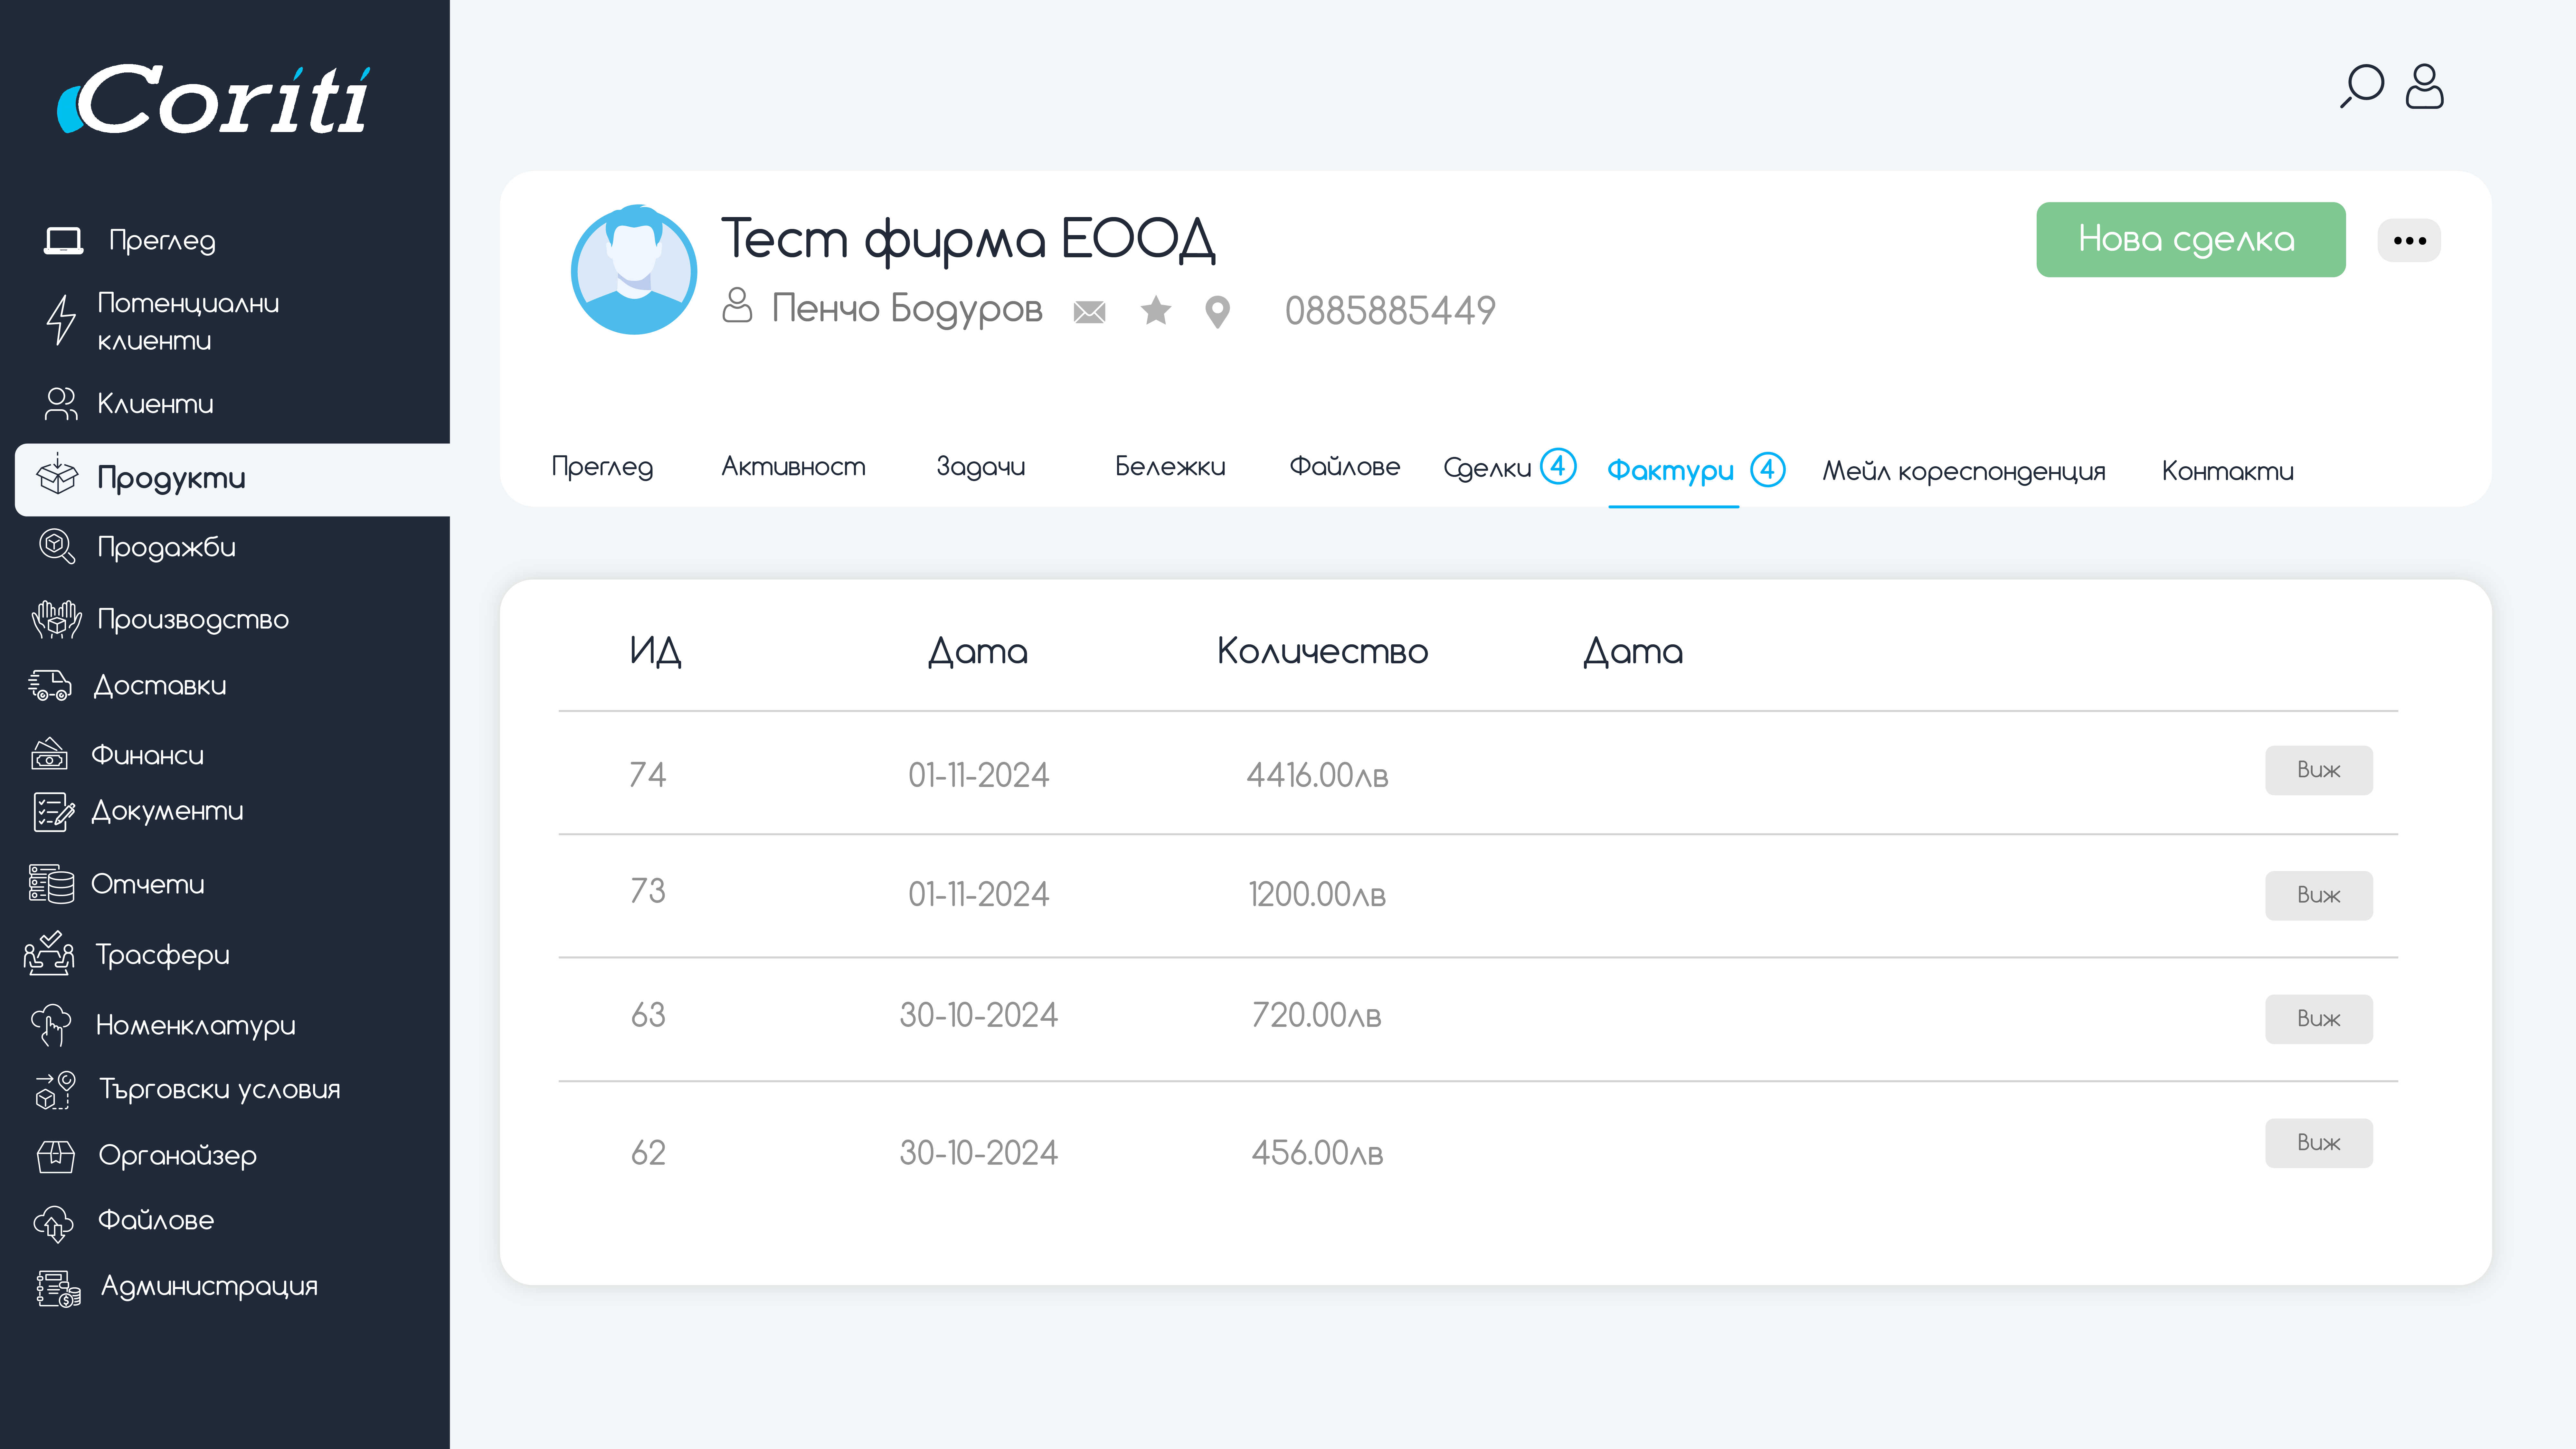Open Файлове in the sidebar
Image resolution: width=2576 pixels, height=1449 pixels.
point(156,1220)
